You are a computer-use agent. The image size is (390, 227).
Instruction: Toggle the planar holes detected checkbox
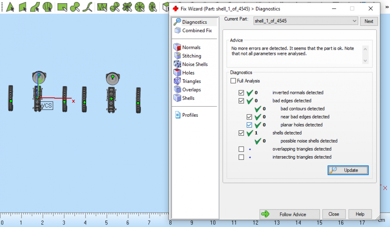pyautogui.click(x=249, y=125)
